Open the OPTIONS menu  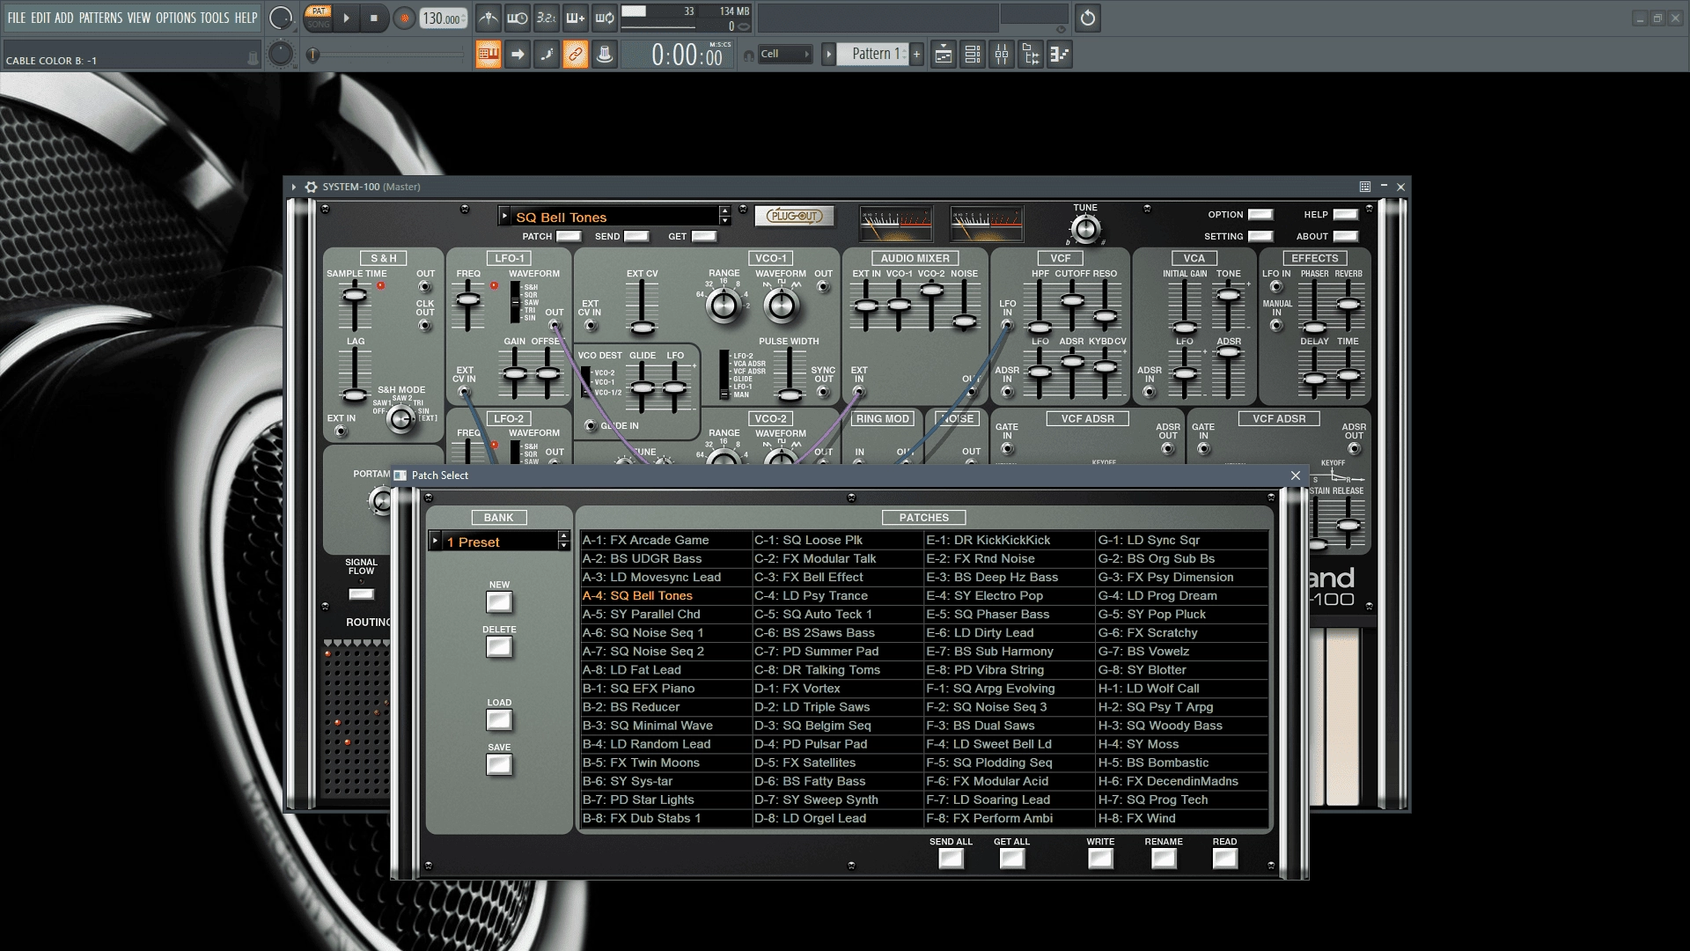[176, 18]
